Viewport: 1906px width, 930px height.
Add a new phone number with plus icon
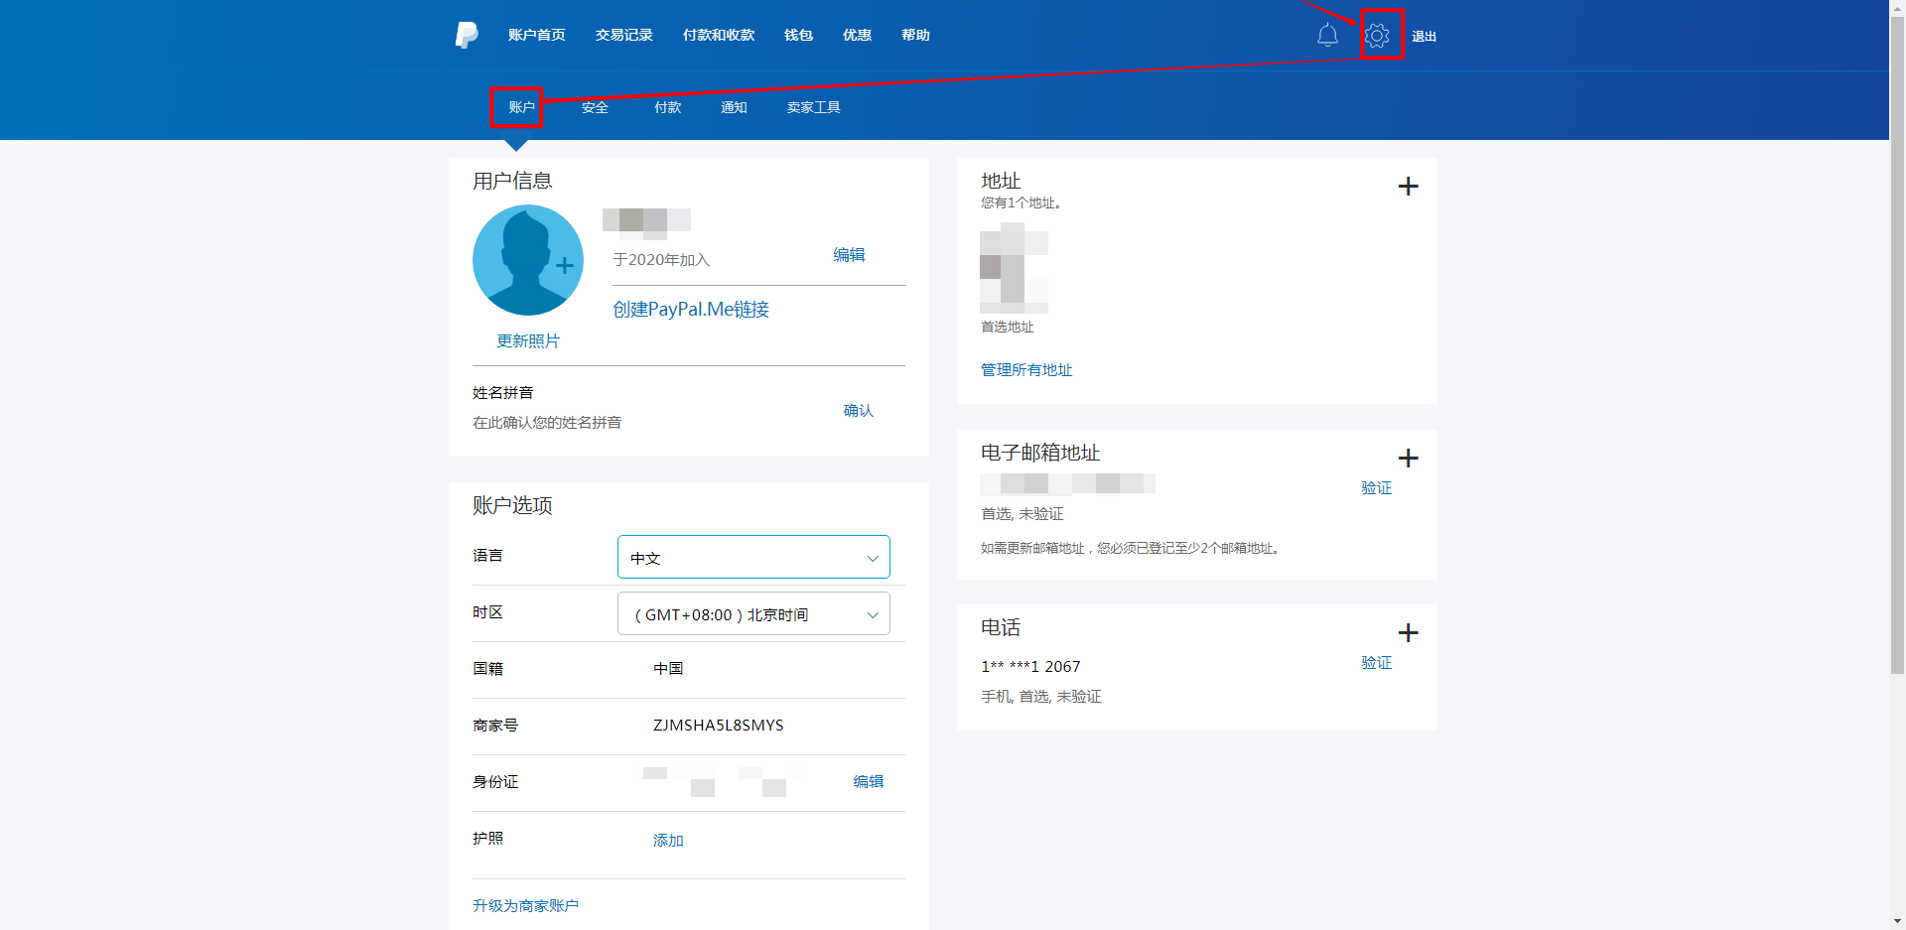[x=1408, y=633]
